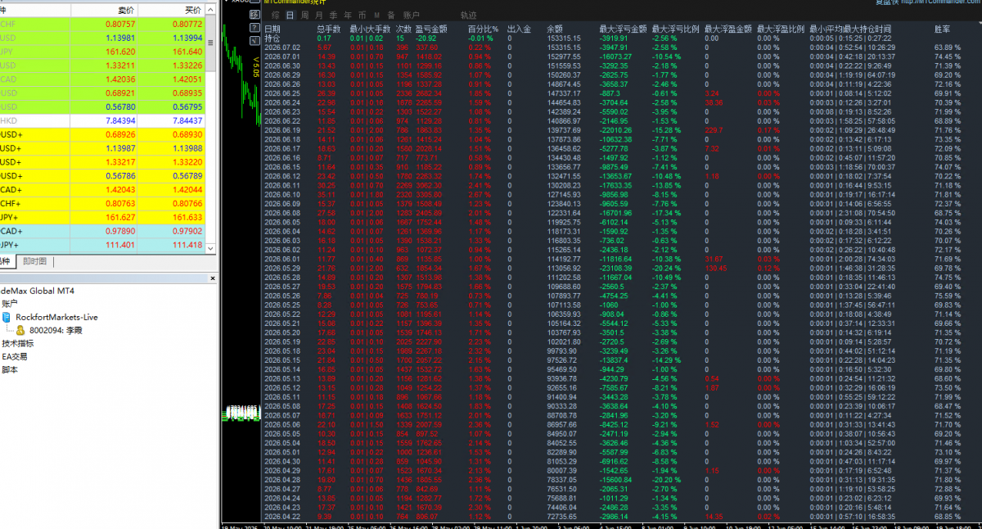982x529 pixels.
Task: Select the RockfortMarkets-Live server icon
Action: coord(7,317)
